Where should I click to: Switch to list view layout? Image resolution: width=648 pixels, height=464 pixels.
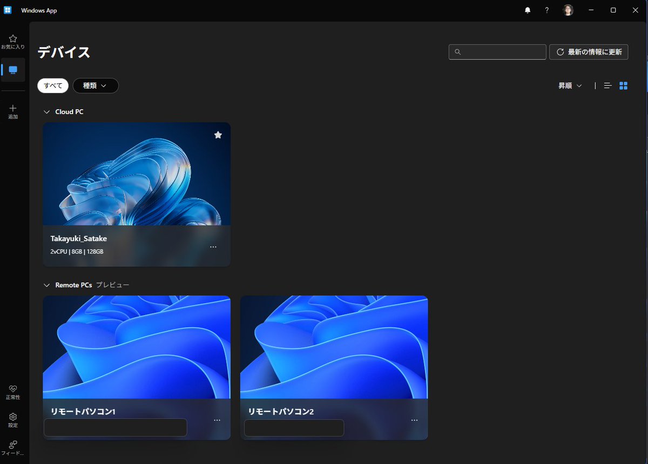coord(607,85)
